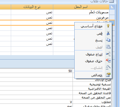Viewport: 122px width, 107px height.
Task: Click the empty value box for تسمية توضيحية
Action: (x=36, y=84)
